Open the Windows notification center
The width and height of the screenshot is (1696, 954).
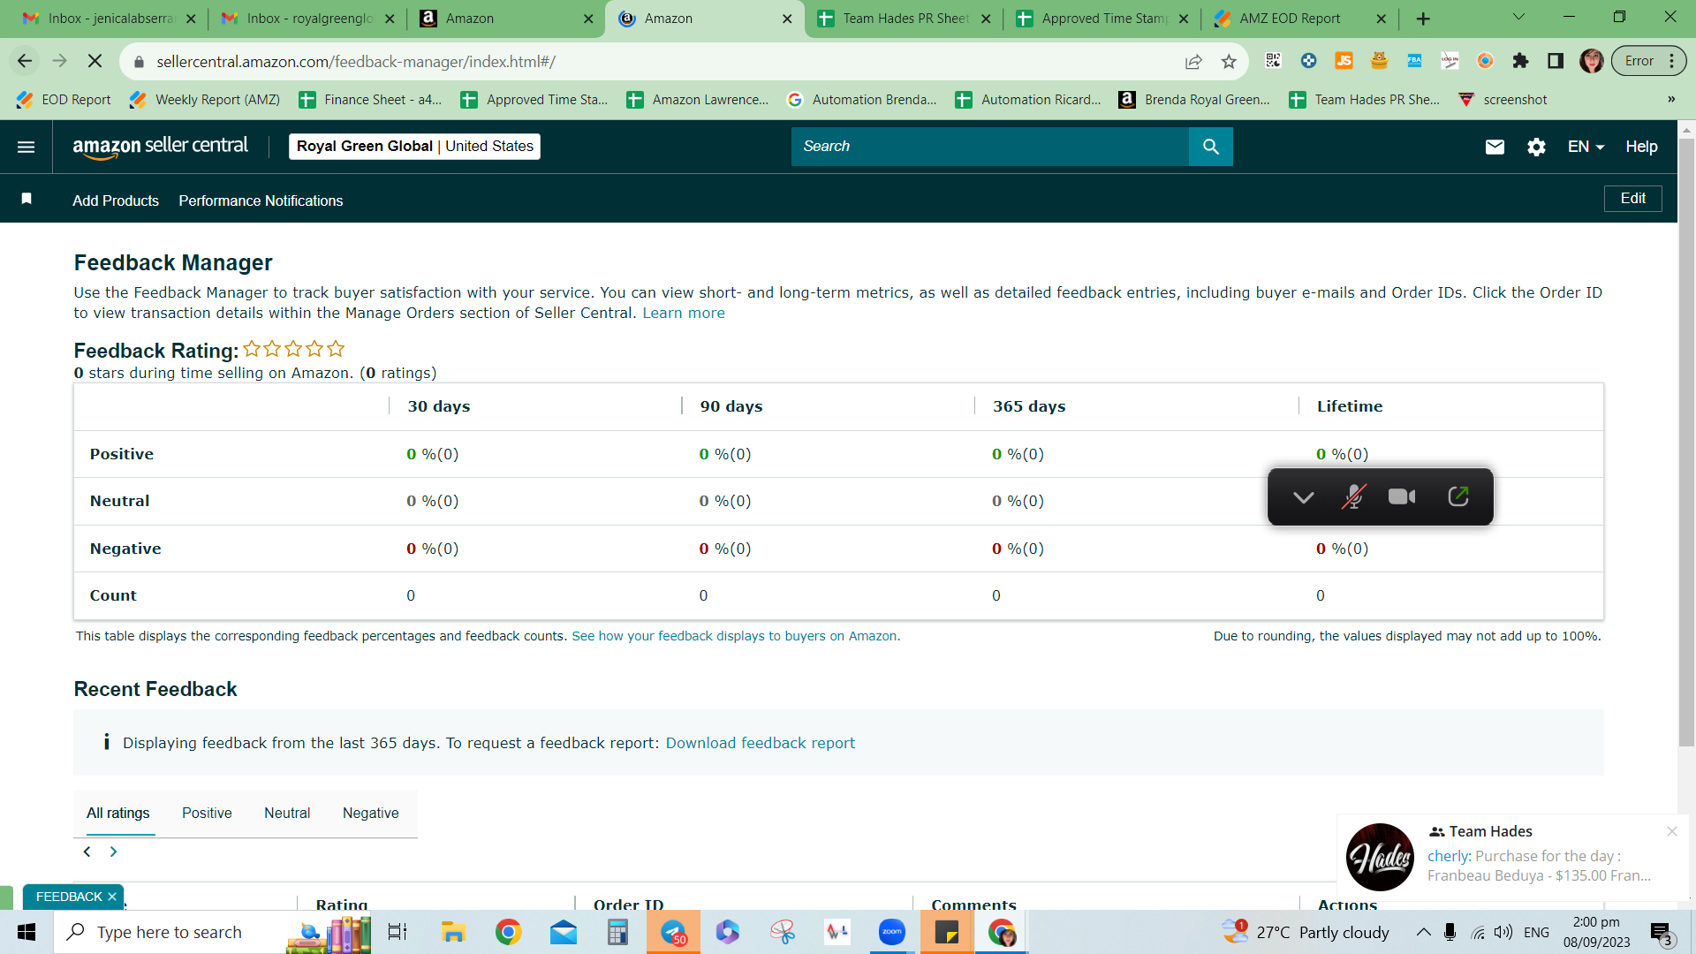tap(1661, 933)
